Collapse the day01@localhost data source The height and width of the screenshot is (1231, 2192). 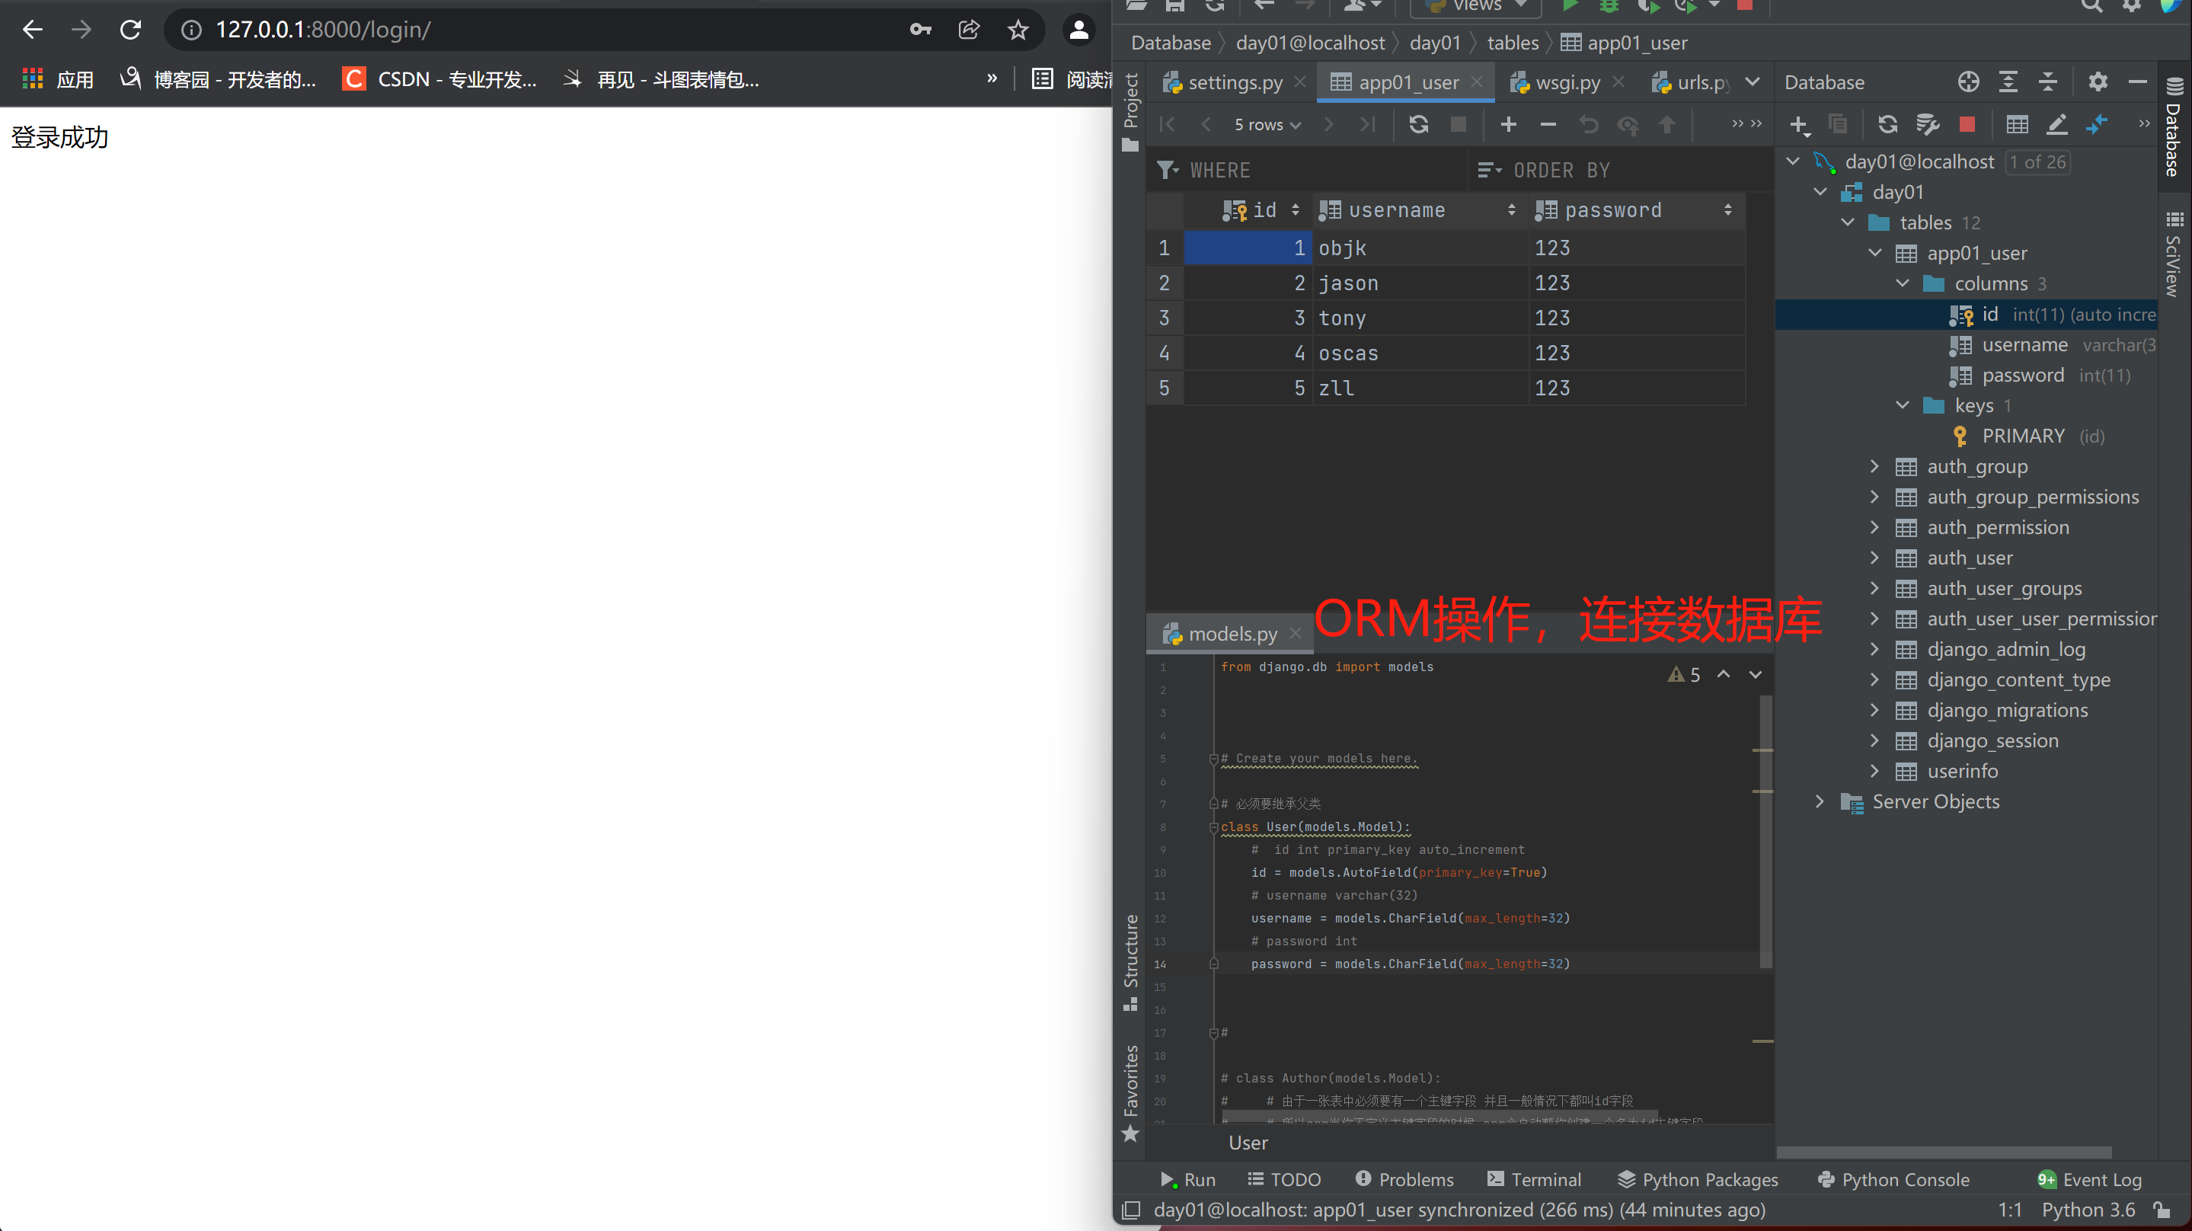point(1793,161)
